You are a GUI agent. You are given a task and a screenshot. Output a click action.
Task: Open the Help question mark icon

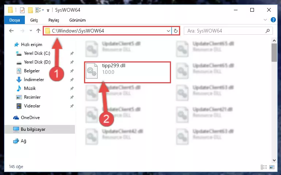pyautogui.click(x=273, y=20)
